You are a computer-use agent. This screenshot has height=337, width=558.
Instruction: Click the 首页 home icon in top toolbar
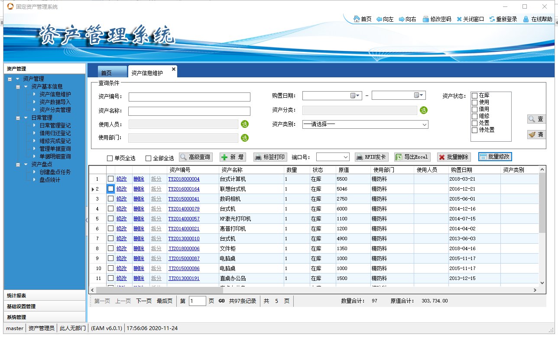tap(357, 19)
